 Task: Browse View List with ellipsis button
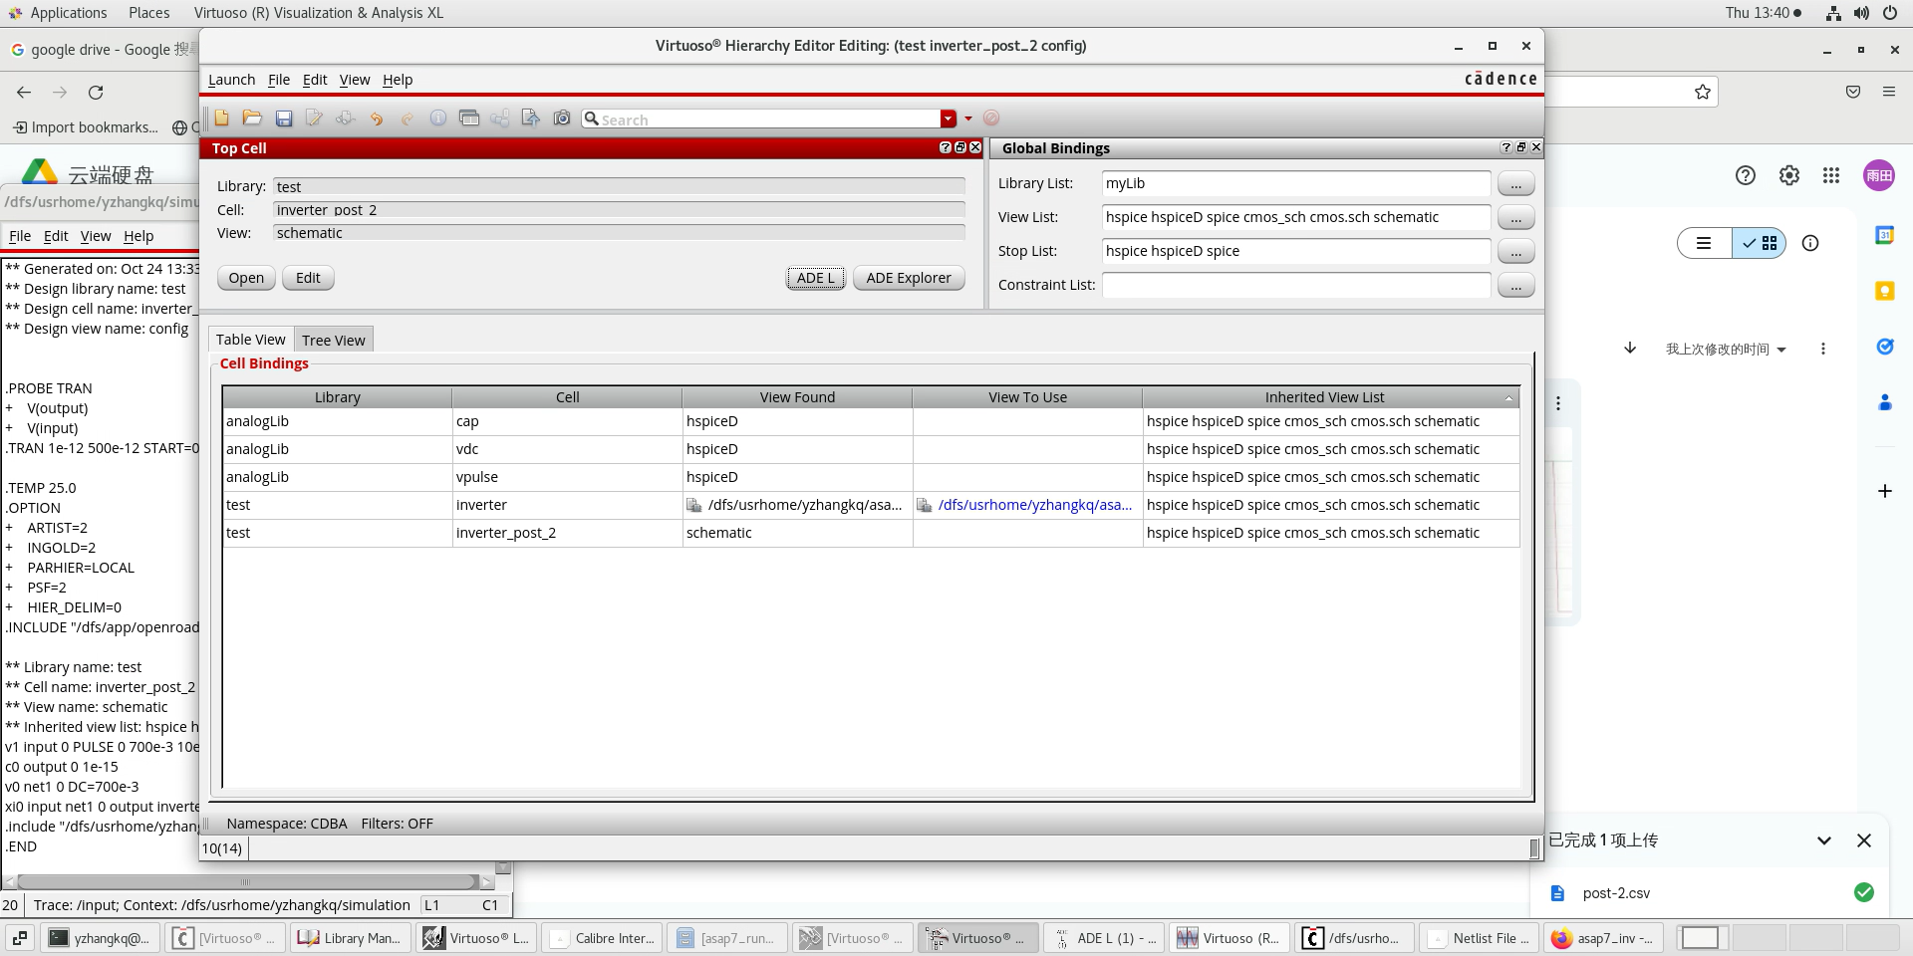[1515, 218]
